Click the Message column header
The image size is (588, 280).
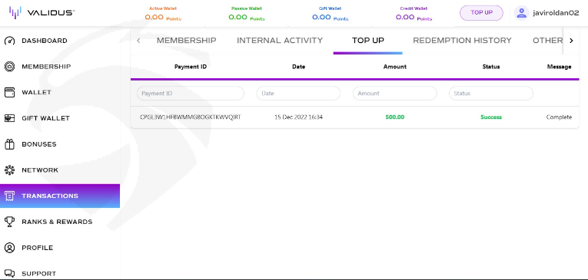pyautogui.click(x=559, y=67)
